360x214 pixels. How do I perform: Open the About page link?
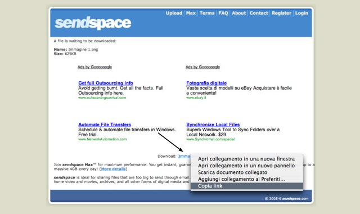click(238, 13)
